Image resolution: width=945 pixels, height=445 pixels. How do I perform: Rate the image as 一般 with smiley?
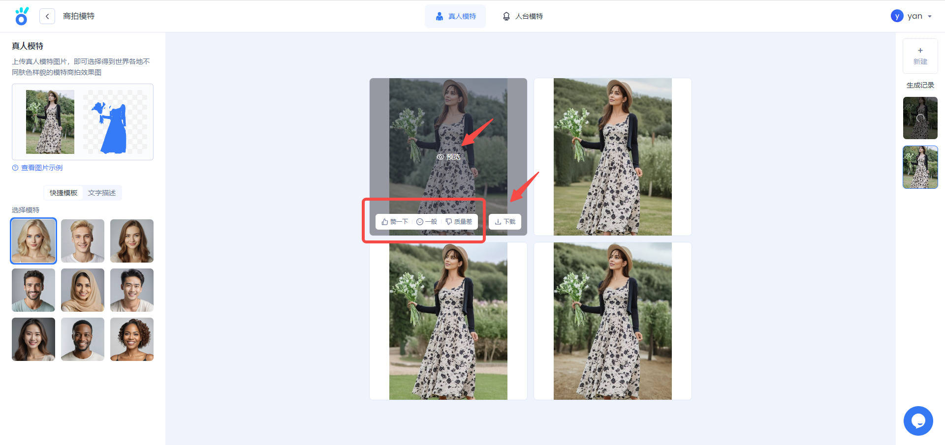point(427,222)
